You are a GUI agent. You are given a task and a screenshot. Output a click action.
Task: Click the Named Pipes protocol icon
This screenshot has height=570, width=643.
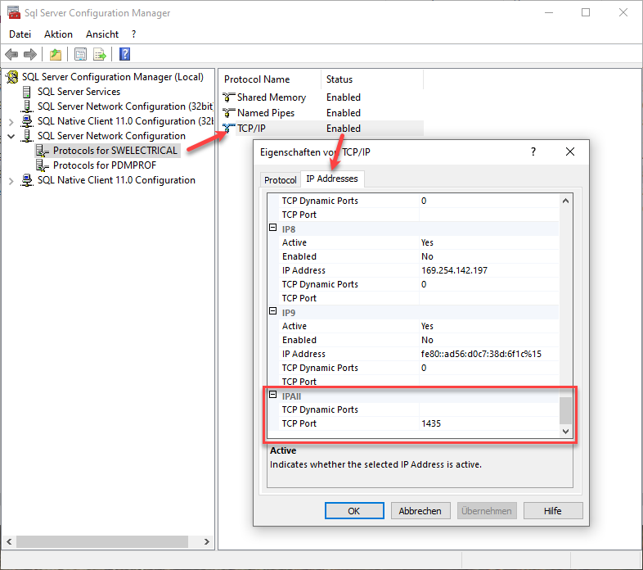[229, 113]
